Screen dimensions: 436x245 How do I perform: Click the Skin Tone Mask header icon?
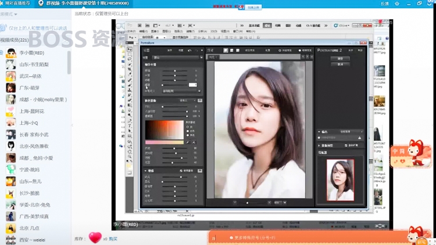pos(200,100)
